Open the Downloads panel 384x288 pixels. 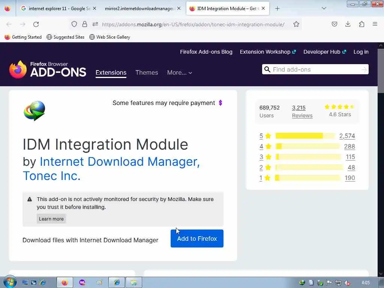click(348, 24)
